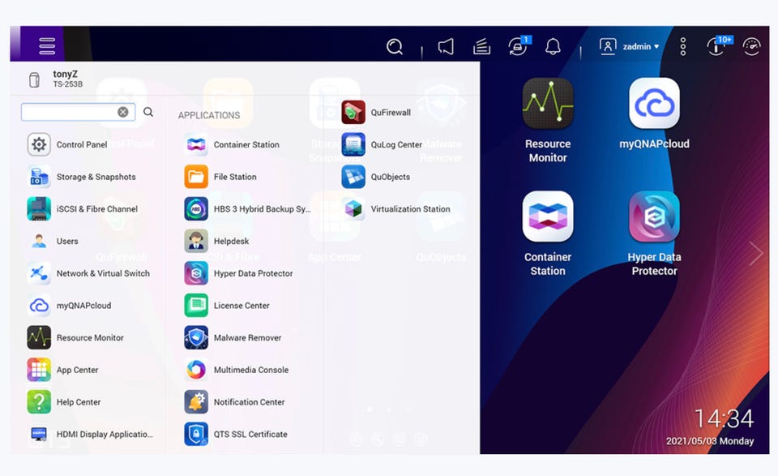Viewport: 778px width, 476px height.
Task: Click the 14:34 desktop clock
Action: 724,419
